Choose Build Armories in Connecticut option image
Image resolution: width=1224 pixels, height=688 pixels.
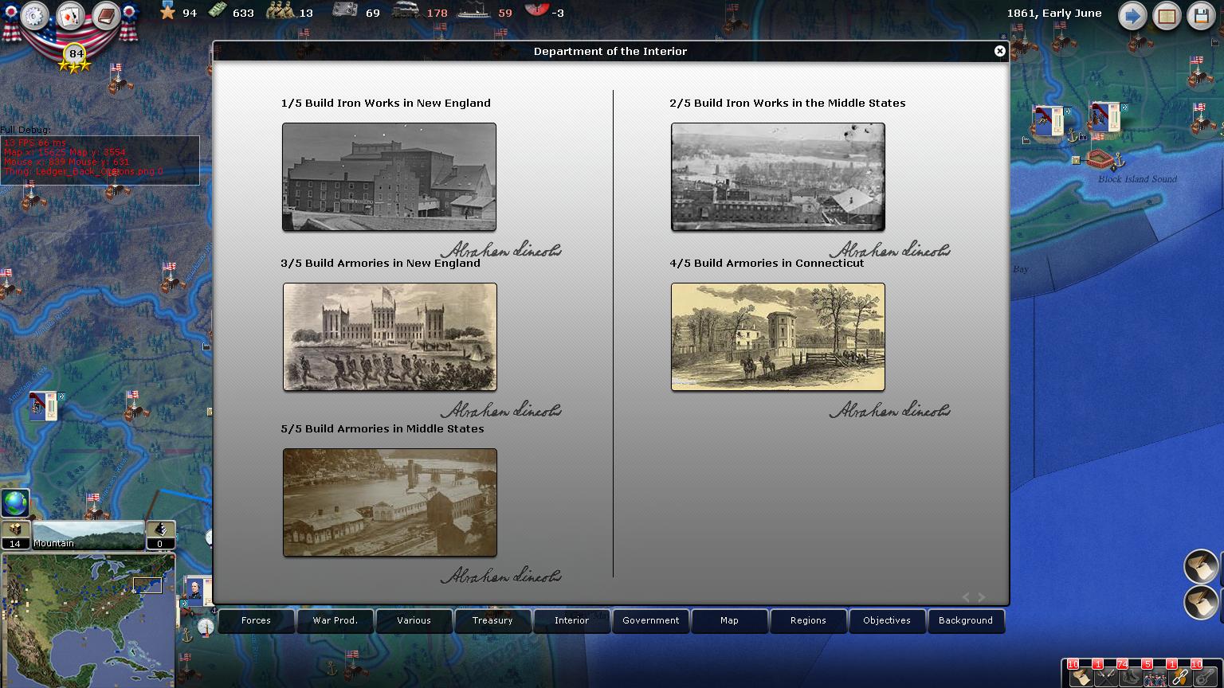778,337
